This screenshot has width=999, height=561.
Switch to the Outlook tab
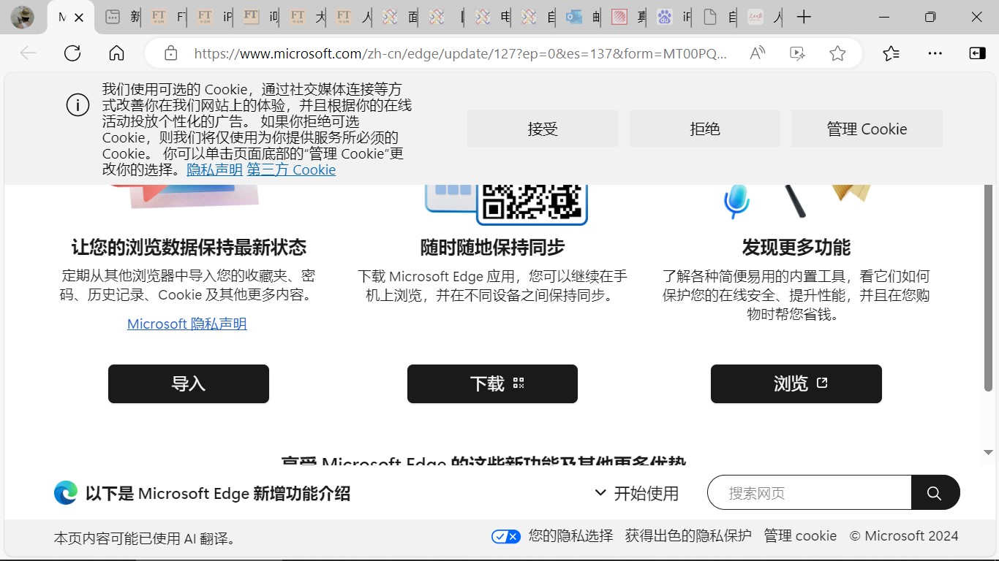pyautogui.click(x=583, y=17)
